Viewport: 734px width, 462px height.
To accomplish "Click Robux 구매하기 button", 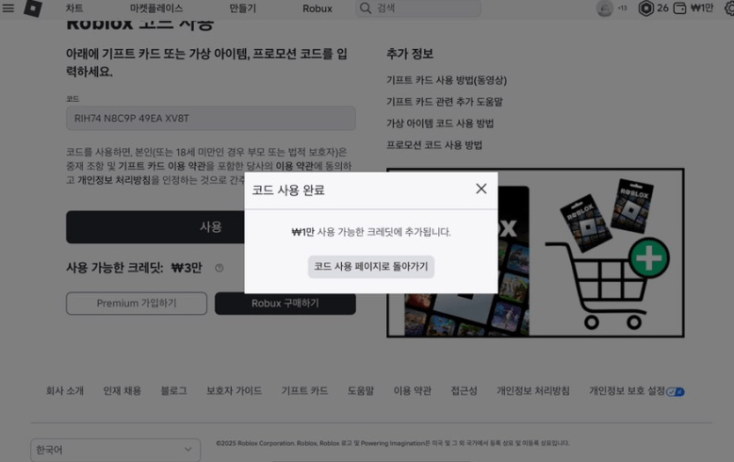I will click(285, 305).
